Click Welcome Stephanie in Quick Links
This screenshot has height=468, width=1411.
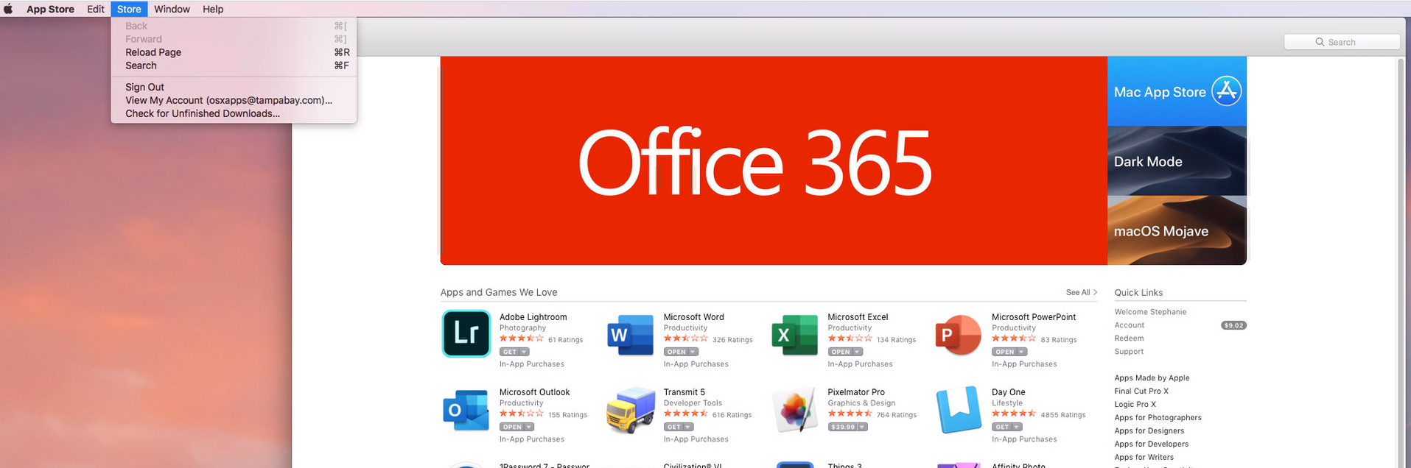[1150, 312]
